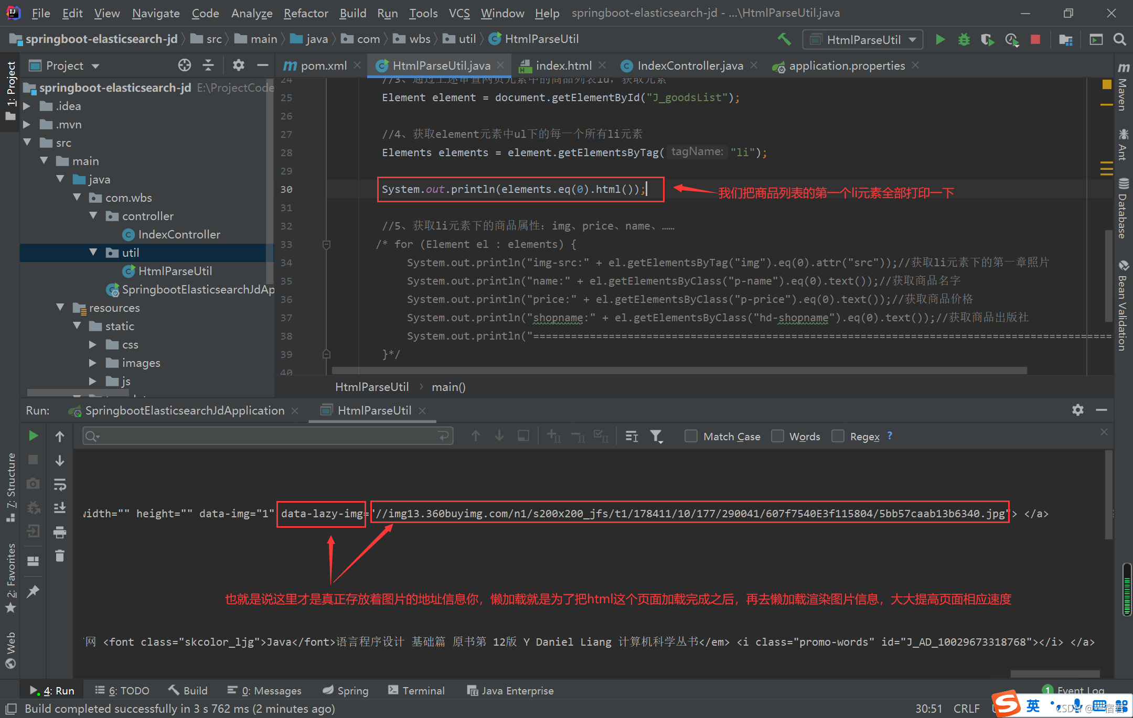Select SpringbootElasticsearchJdApplication run tab

(185, 409)
